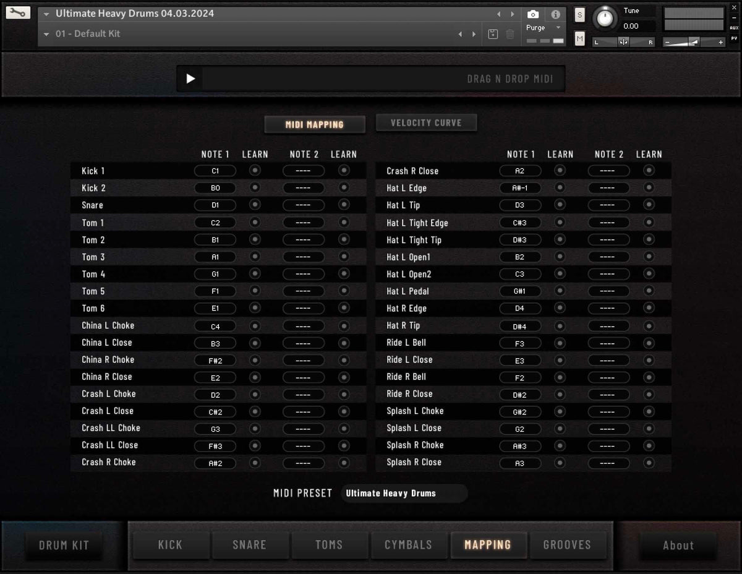Click minus volume icon on header
The image size is (742, 574).
(667, 42)
